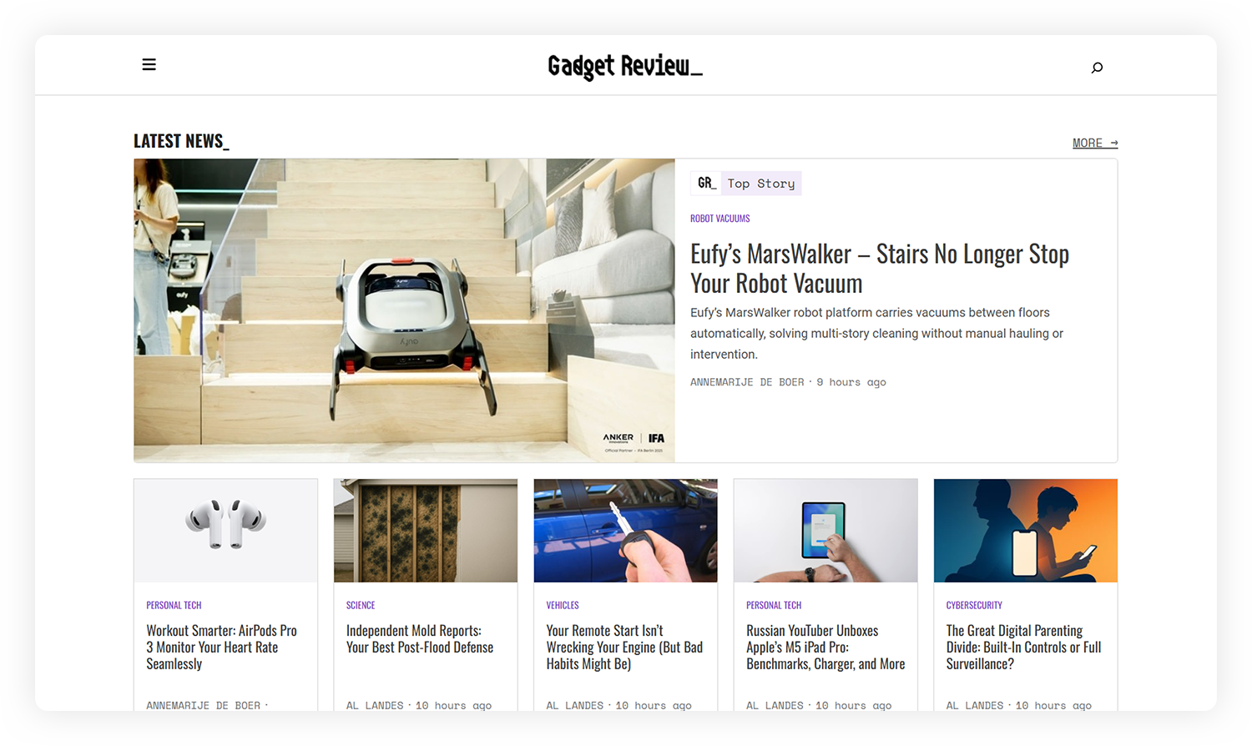The height and width of the screenshot is (746, 1252).
Task: Click the GR Top Story badge
Action: point(746,184)
